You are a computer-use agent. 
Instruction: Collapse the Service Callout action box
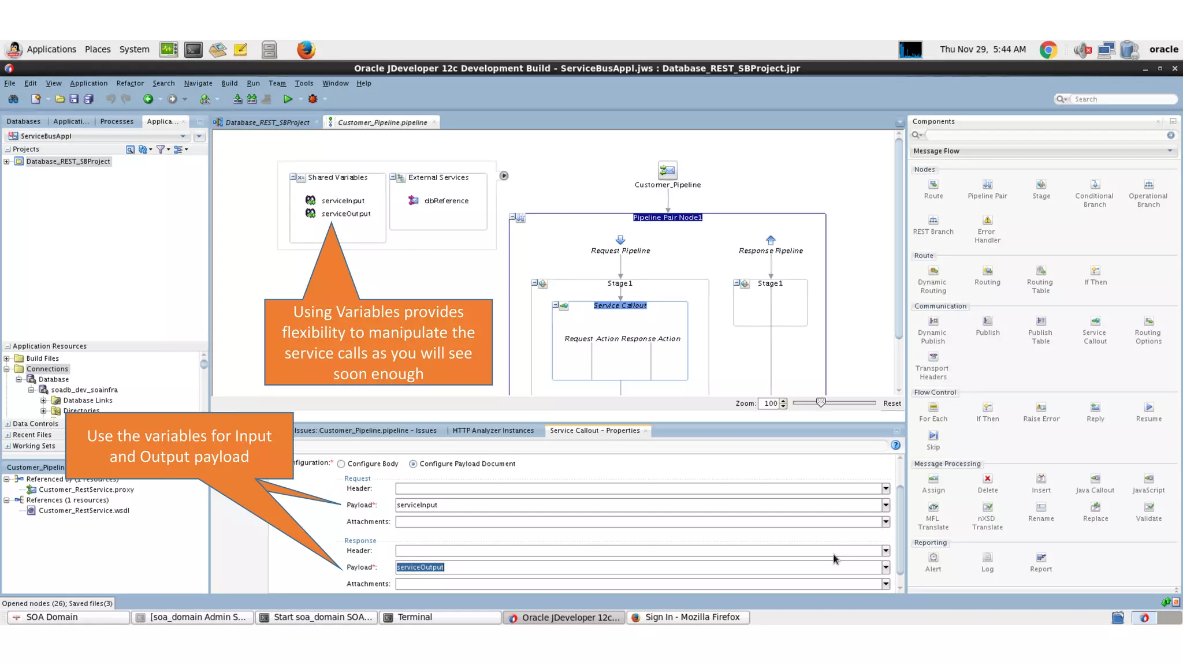click(556, 305)
